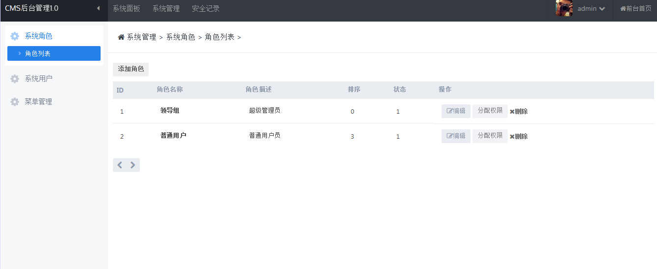Open the 系统面板 top menu
Image resolution: width=657 pixels, height=269 pixels.
[127, 9]
